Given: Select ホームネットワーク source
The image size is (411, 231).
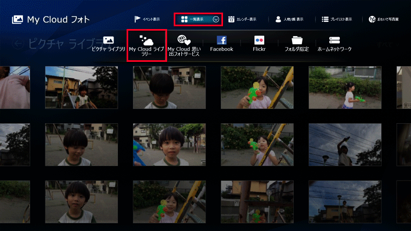Looking at the screenshot, I should coord(334,44).
